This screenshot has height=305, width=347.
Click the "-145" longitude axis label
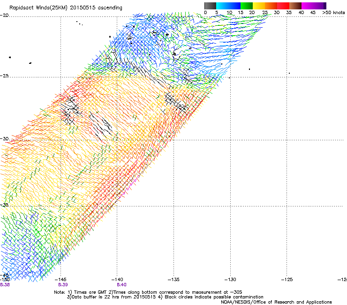coord(60,280)
